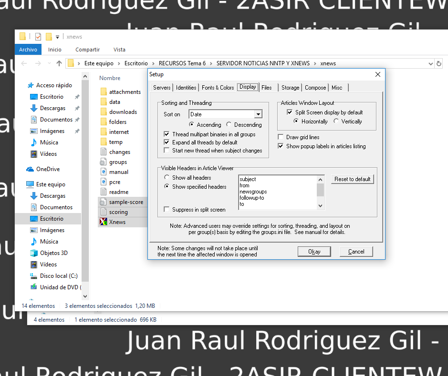Select the manual HTML file icon

click(104, 172)
